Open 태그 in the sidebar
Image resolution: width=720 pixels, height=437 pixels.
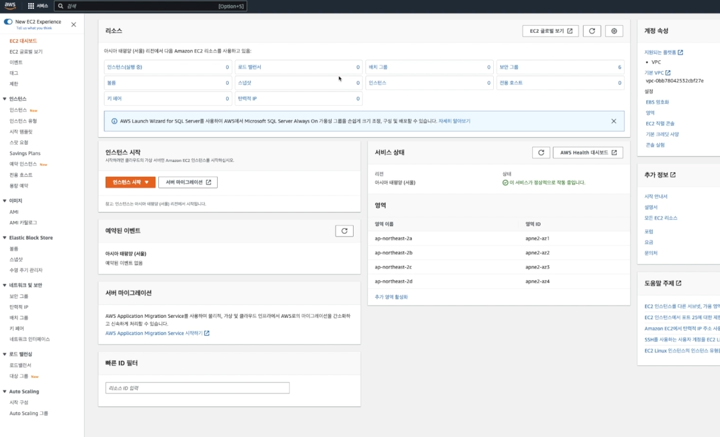coord(14,73)
